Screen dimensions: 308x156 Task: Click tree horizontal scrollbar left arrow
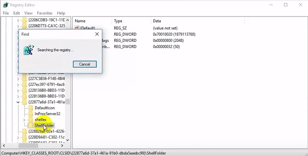pyautogui.click(x=4, y=146)
